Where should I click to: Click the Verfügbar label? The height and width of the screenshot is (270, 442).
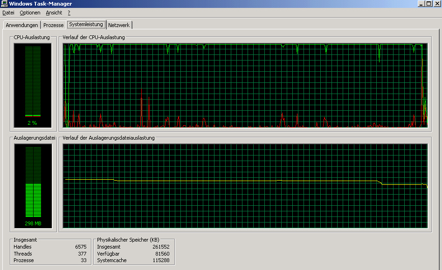(108, 254)
